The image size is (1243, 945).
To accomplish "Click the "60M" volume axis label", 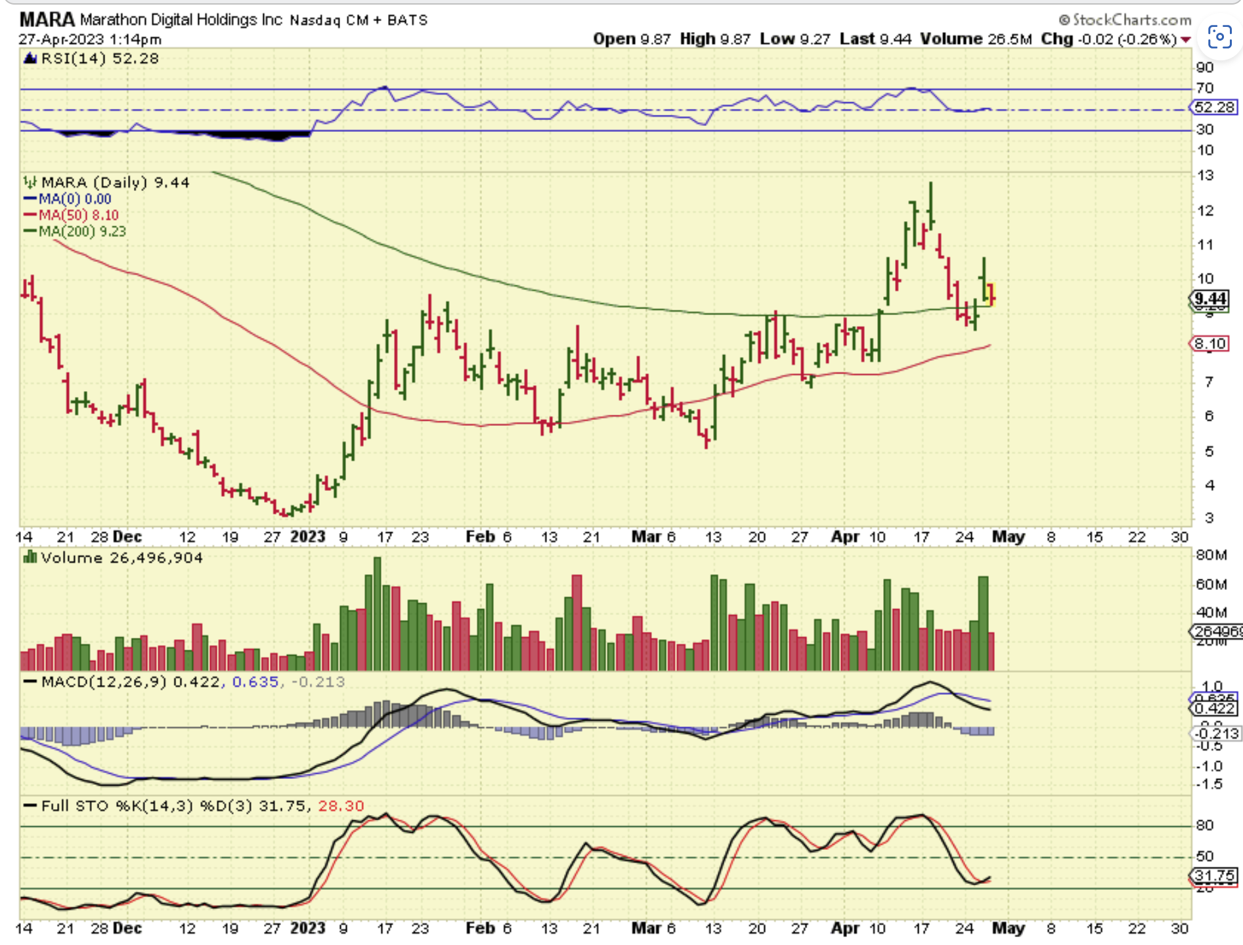I will 1211,584.
